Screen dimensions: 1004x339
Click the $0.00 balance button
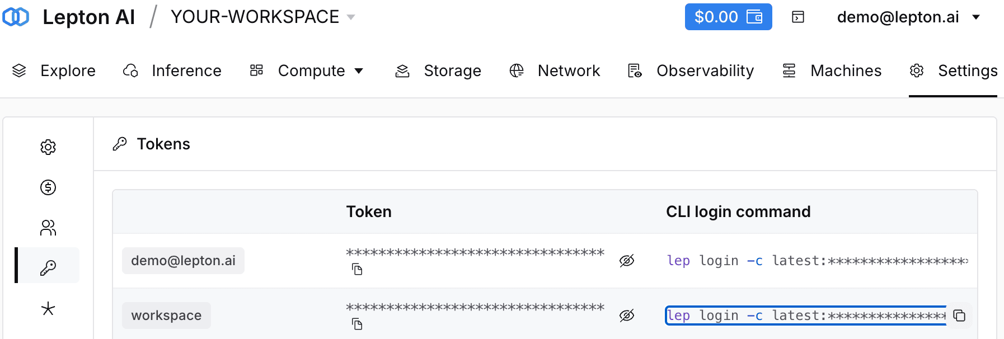(728, 17)
